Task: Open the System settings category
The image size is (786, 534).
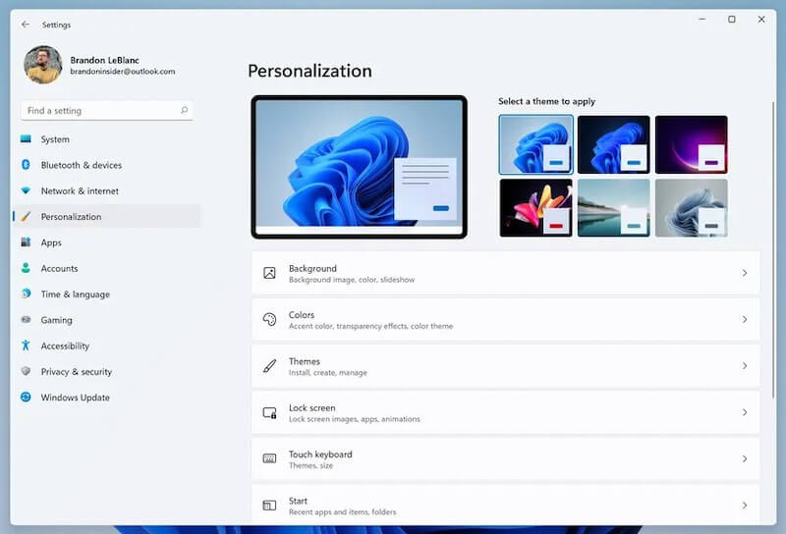Action: (55, 139)
